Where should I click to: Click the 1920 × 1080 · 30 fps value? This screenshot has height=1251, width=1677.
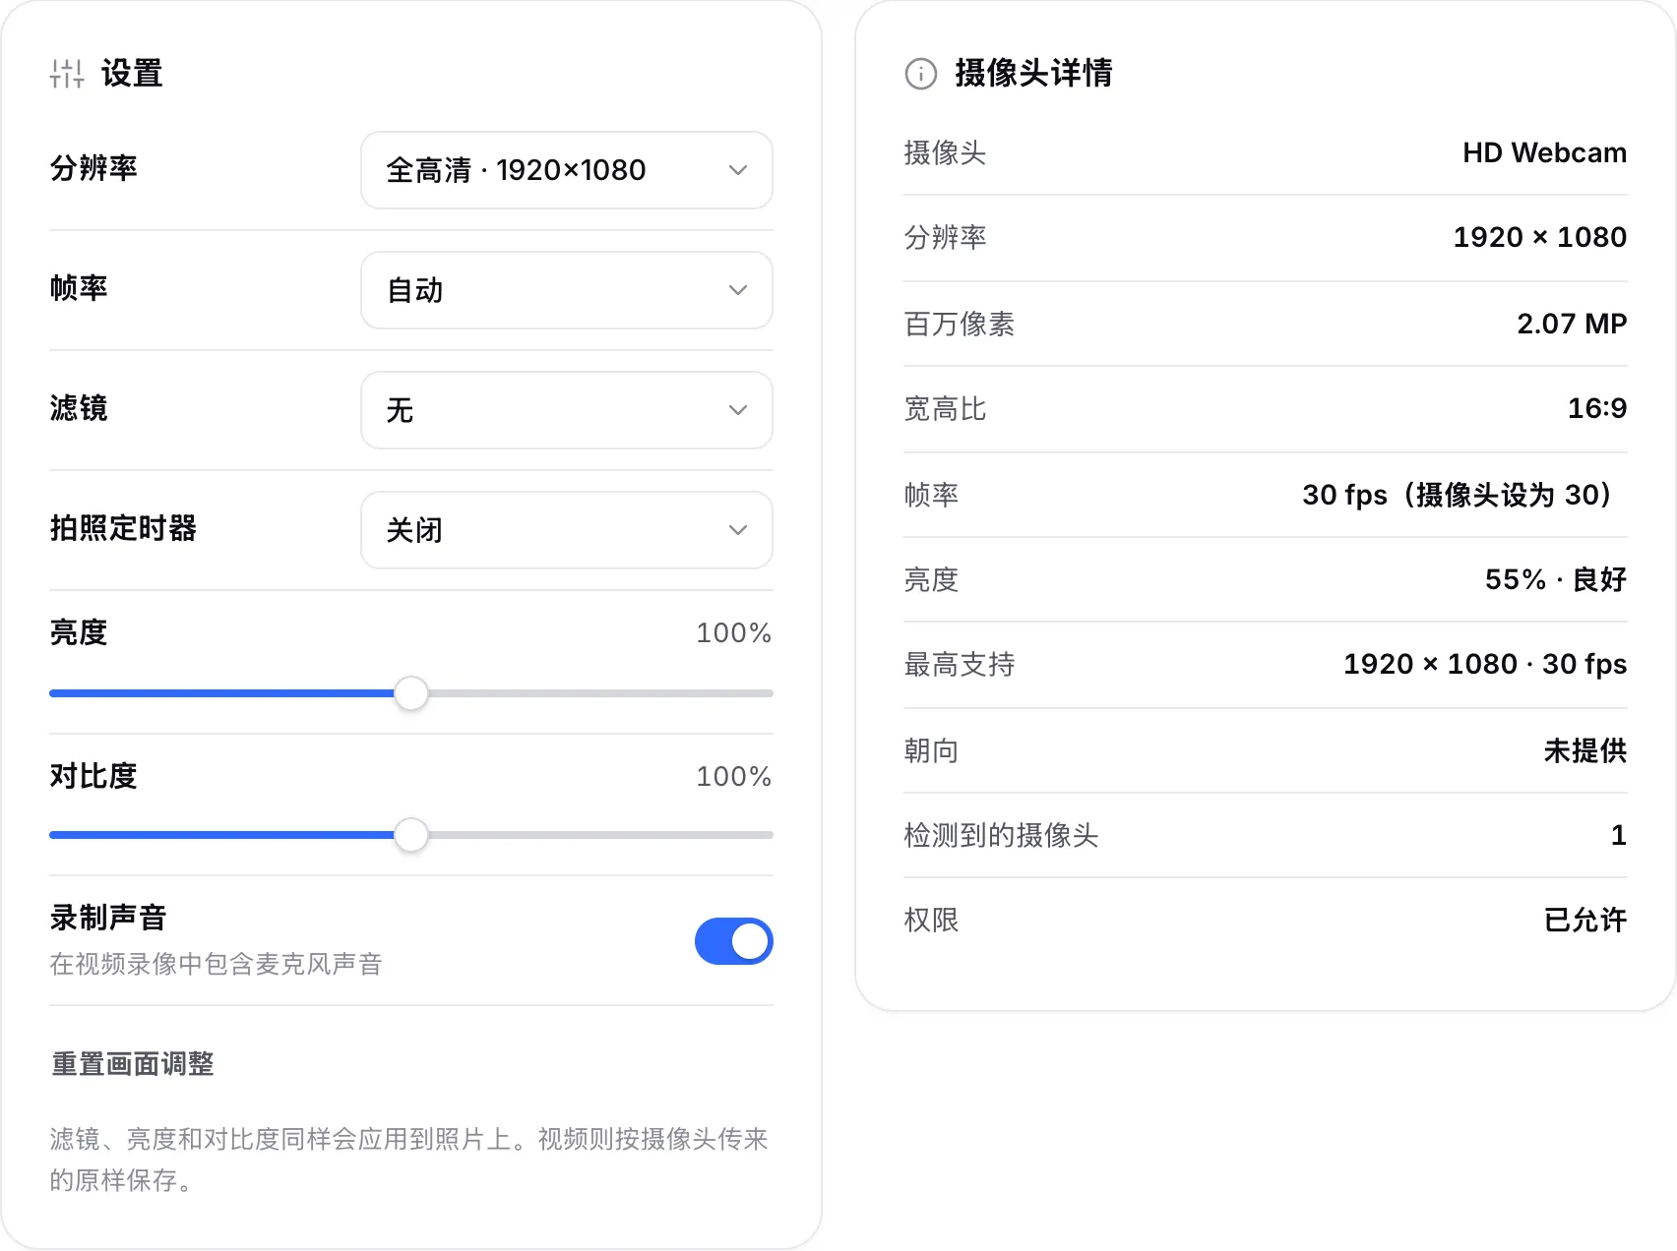(1485, 664)
